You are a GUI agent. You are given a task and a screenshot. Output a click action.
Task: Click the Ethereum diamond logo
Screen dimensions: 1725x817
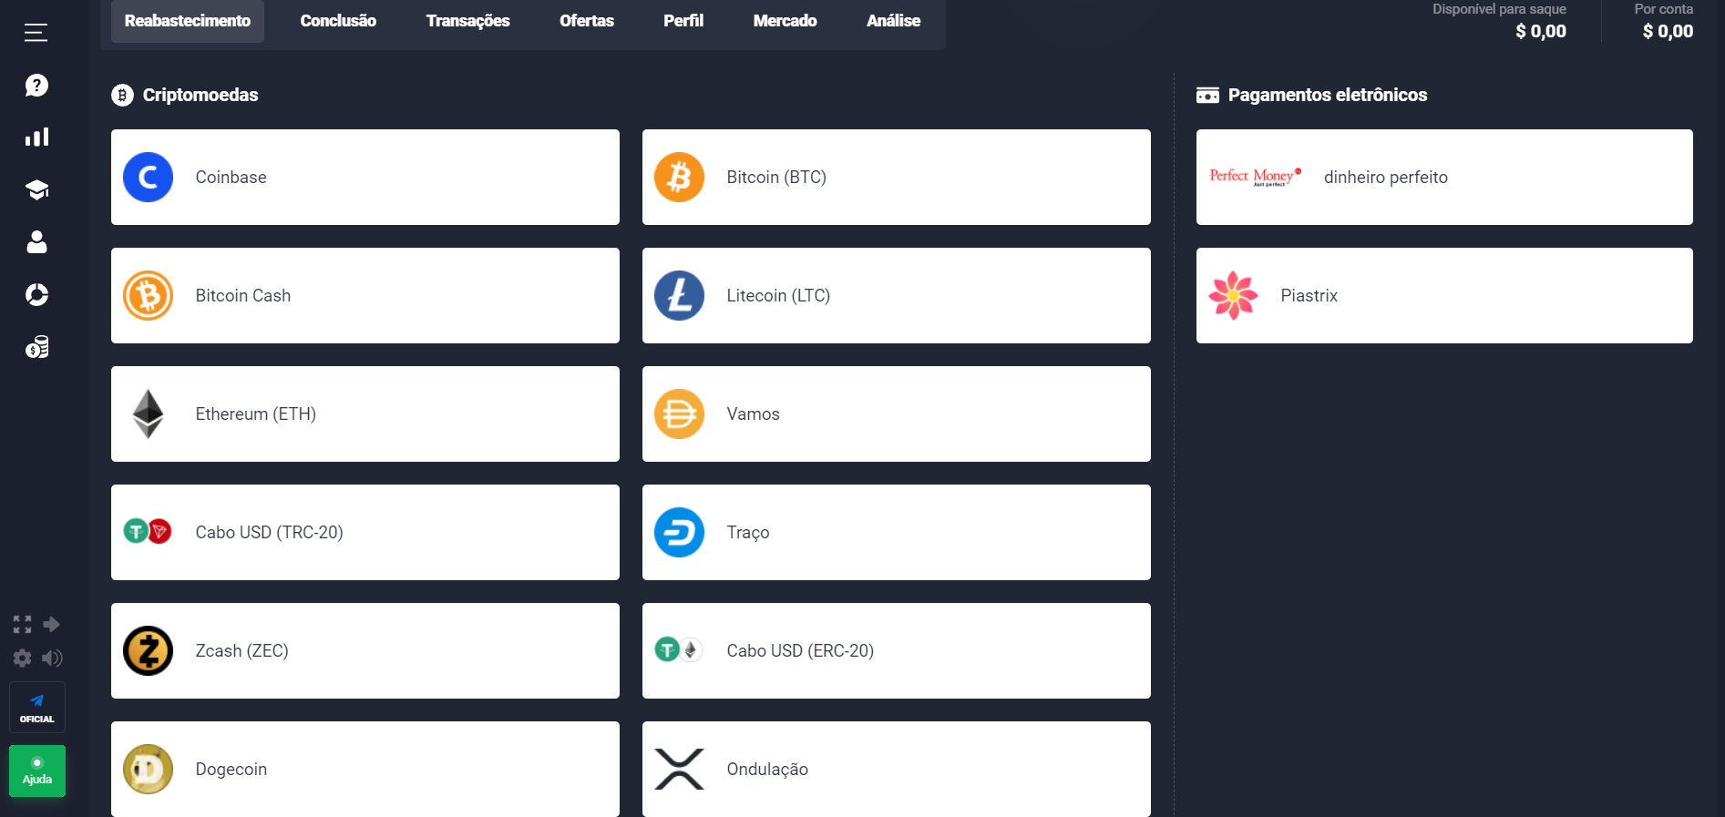(x=148, y=414)
